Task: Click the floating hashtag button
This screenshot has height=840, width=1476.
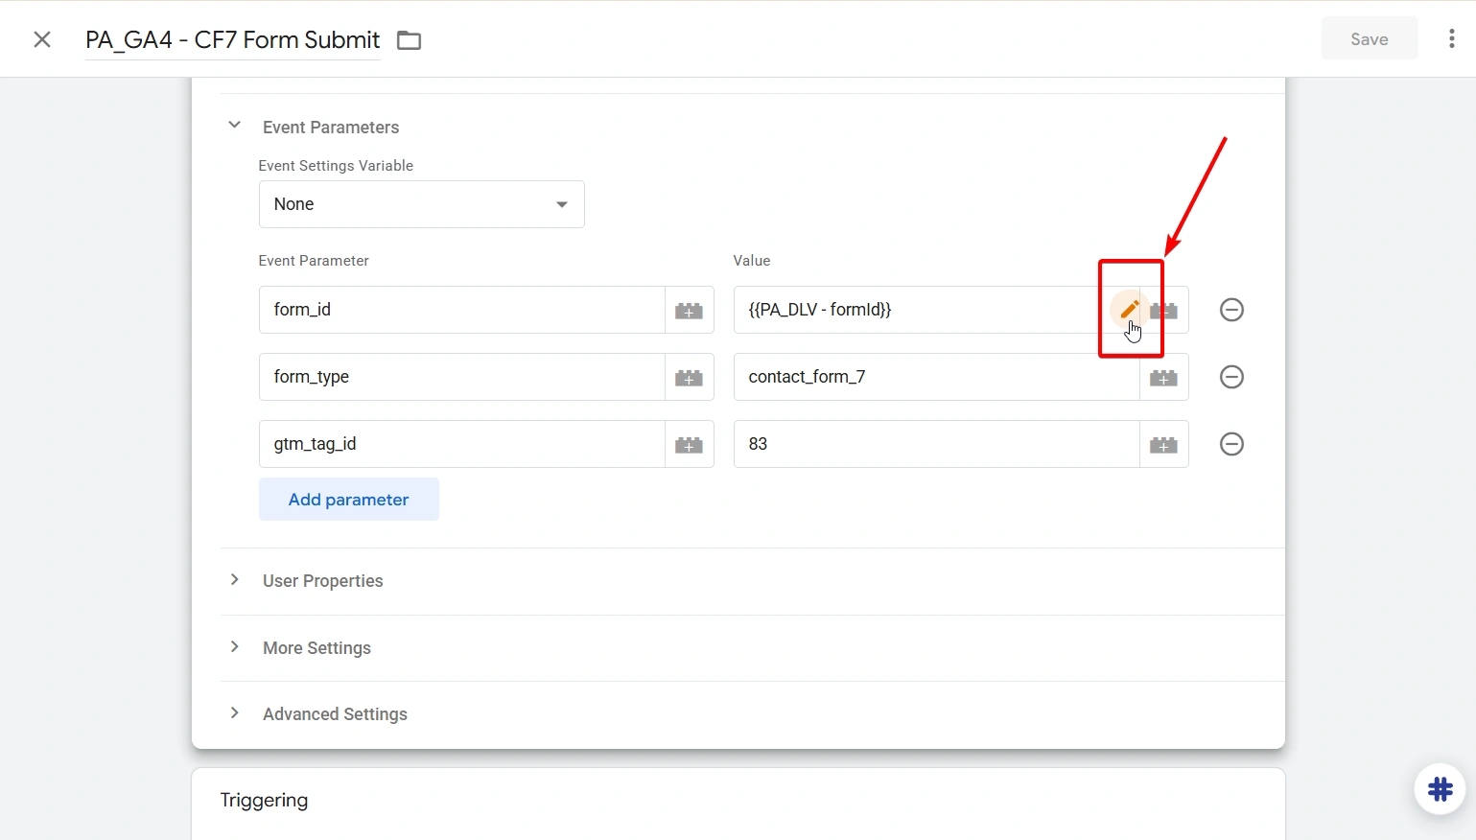Action: pyautogui.click(x=1440, y=789)
